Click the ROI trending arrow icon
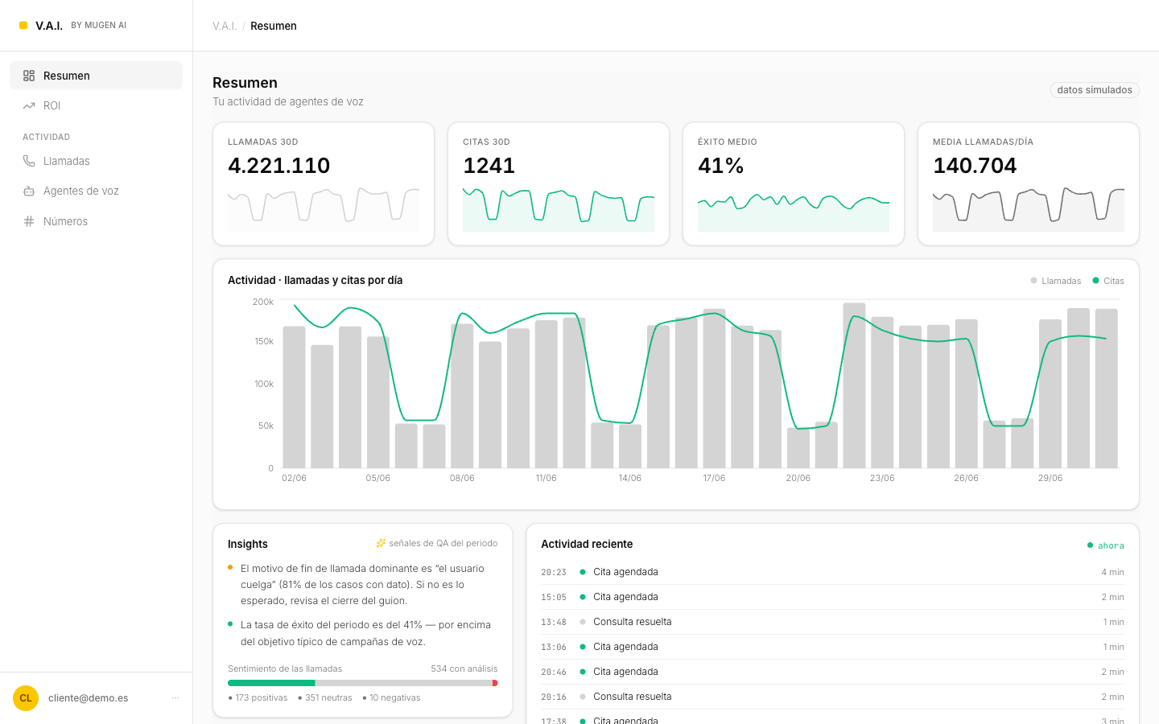Screen dimensions: 1159x724 [x=29, y=105]
